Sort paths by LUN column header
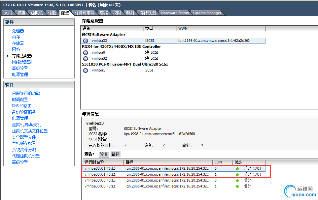318x200 pixels. (x=223, y=162)
